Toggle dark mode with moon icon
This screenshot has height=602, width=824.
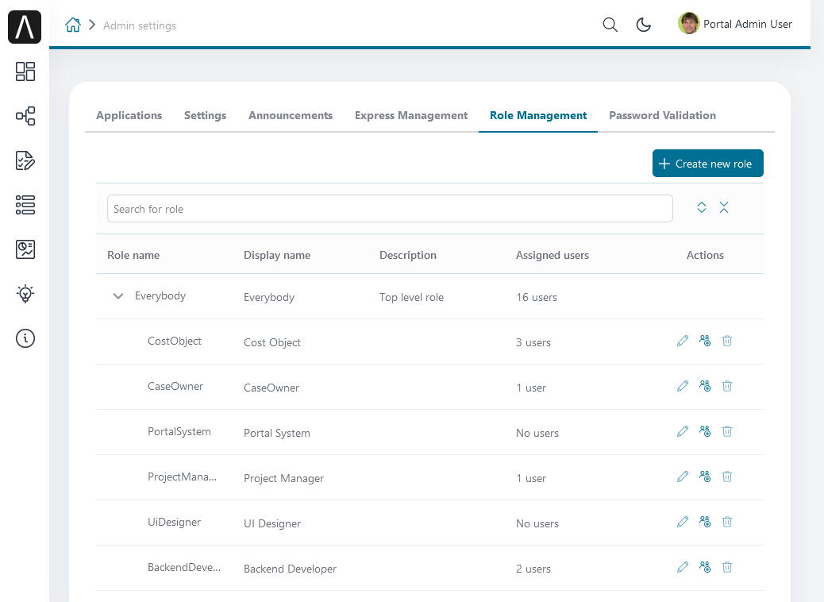[644, 25]
